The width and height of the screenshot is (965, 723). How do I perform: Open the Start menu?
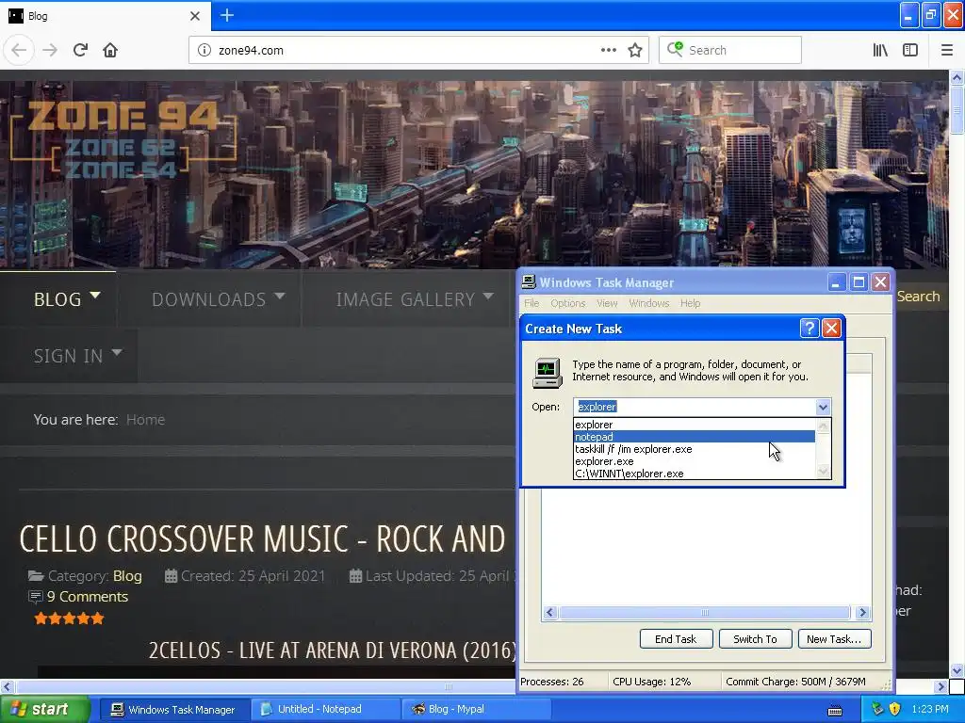pos(43,709)
